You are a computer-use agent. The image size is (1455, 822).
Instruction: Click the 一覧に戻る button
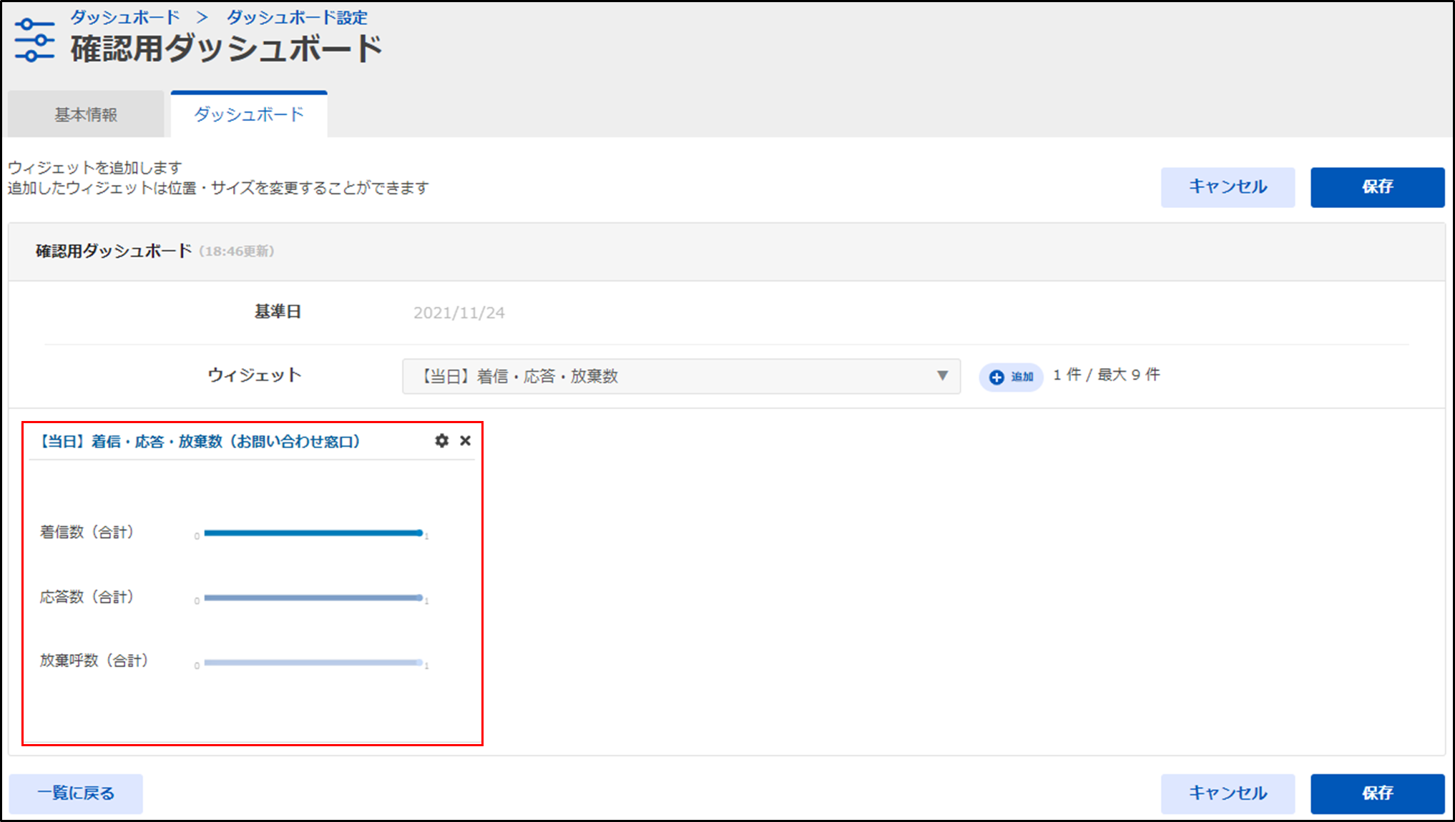pyautogui.click(x=76, y=793)
